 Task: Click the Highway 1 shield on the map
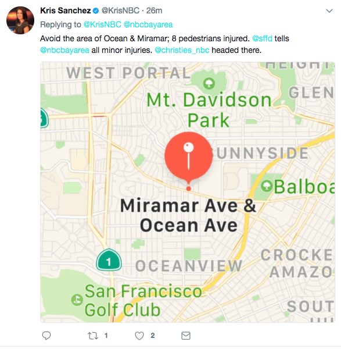109,260
